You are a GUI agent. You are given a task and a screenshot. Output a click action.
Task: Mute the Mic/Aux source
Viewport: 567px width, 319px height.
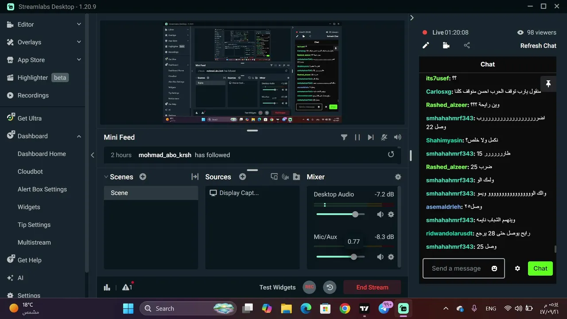pos(380,257)
